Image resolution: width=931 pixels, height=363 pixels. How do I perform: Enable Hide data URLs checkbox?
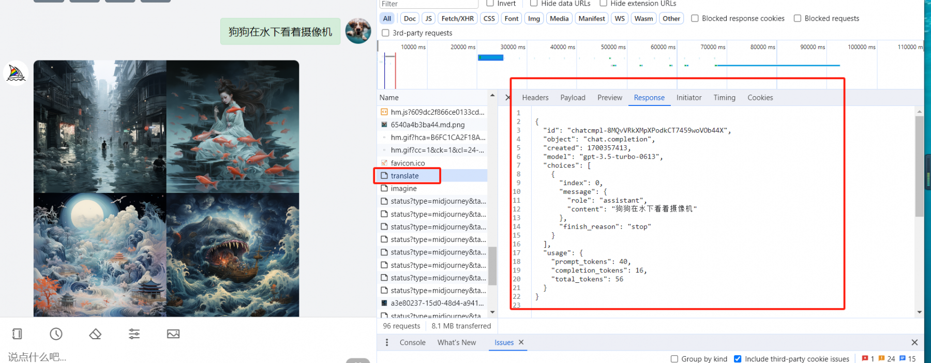point(534,3)
